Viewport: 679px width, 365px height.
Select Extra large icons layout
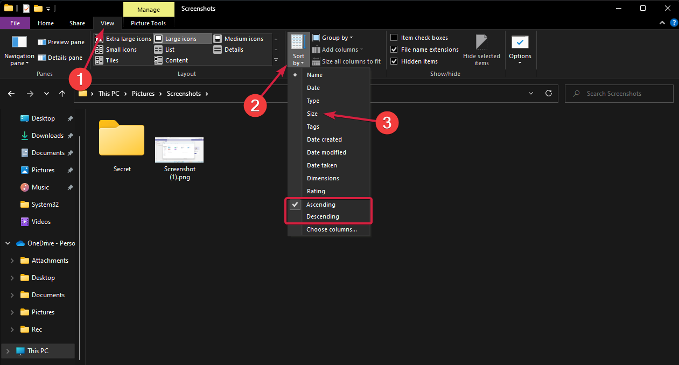123,39
